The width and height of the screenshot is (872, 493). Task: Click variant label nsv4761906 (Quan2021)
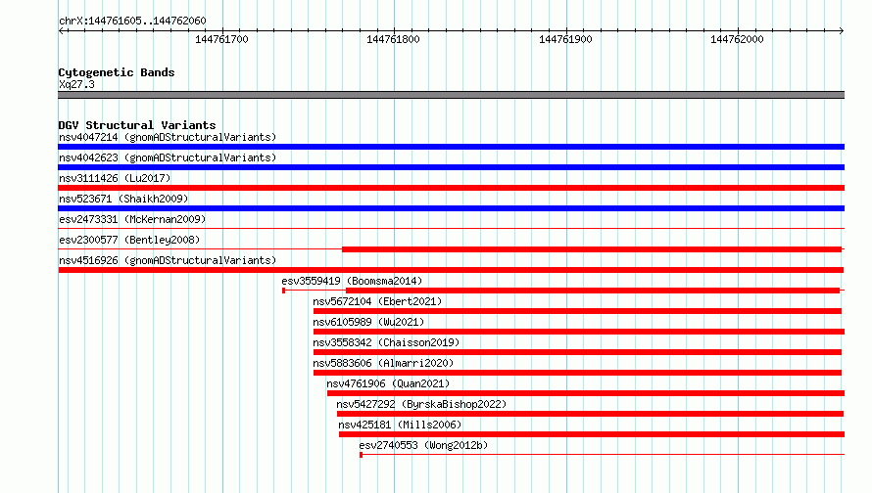388,383
